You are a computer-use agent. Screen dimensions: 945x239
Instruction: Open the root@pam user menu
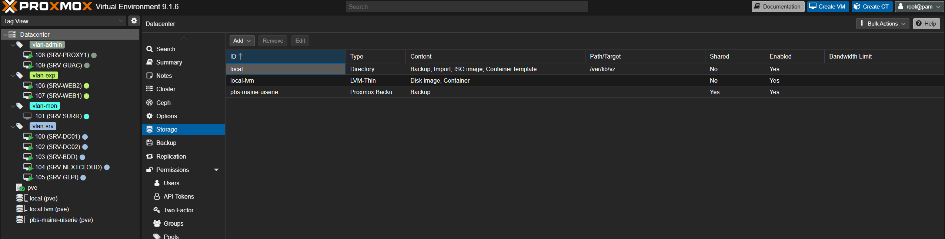(919, 7)
